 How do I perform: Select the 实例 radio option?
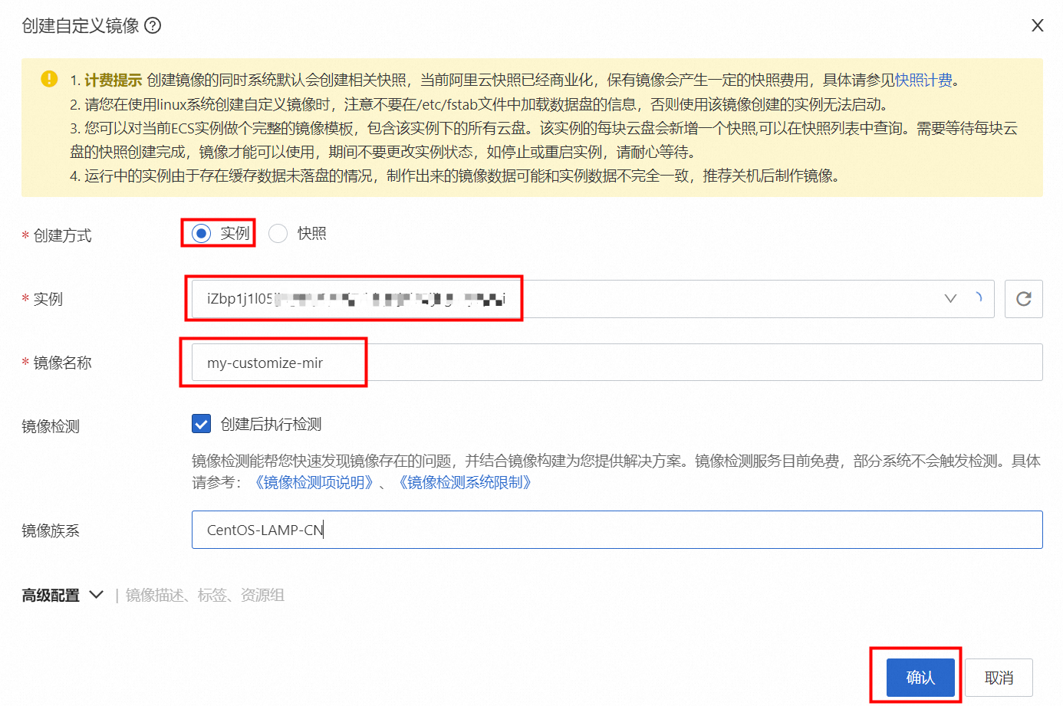202,233
